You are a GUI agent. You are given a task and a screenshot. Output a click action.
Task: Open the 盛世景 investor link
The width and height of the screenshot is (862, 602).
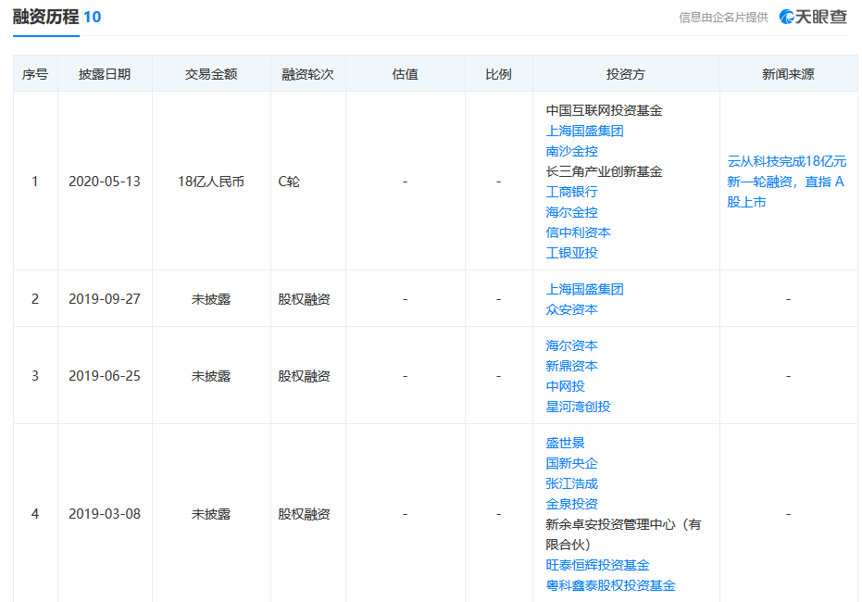pyautogui.click(x=565, y=443)
